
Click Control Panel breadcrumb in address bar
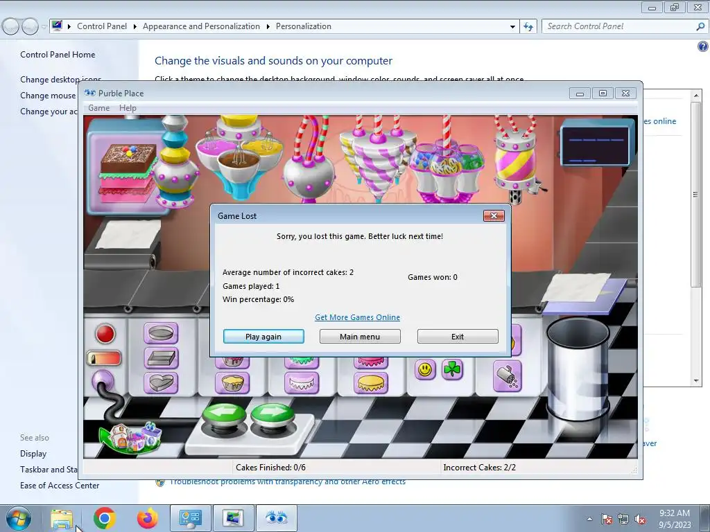[x=102, y=26]
